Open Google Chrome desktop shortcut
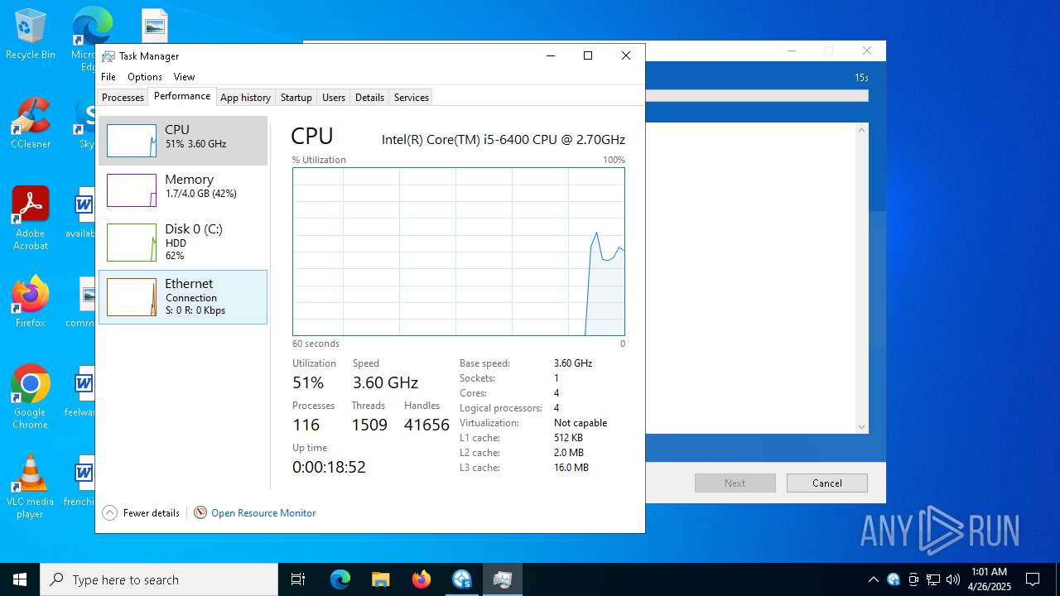 pos(30,397)
